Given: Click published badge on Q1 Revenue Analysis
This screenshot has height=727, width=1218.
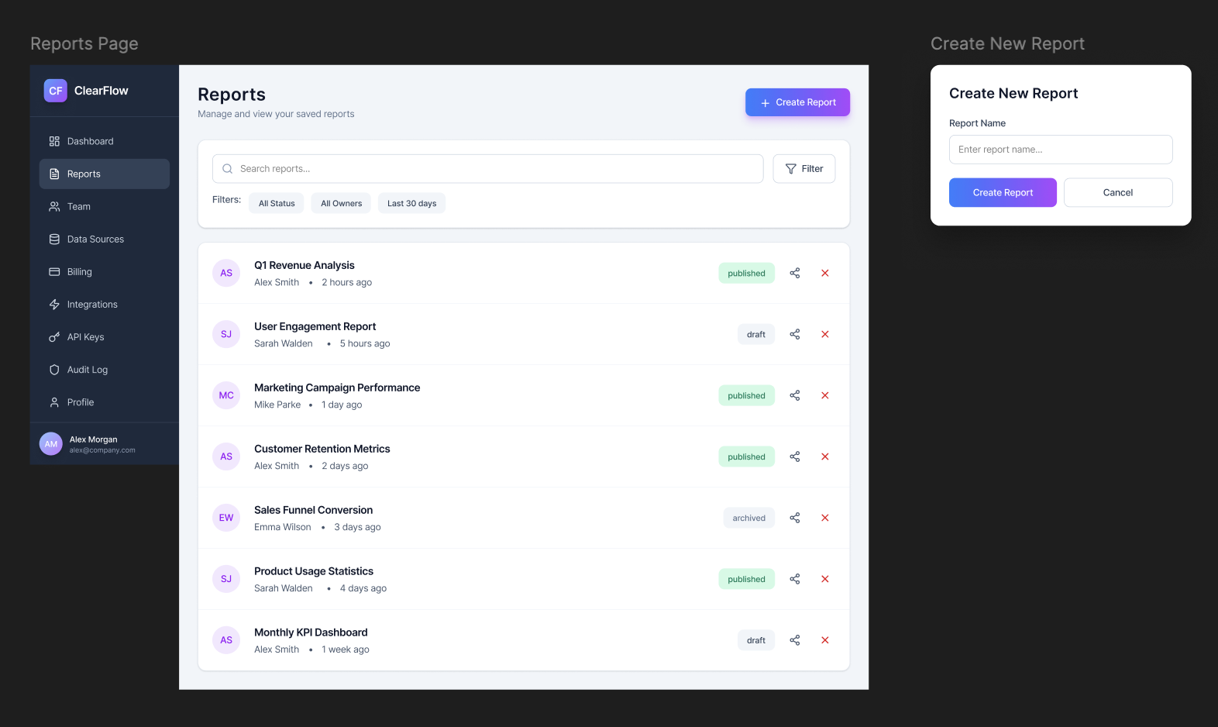Looking at the screenshot, I should (746, 273).
